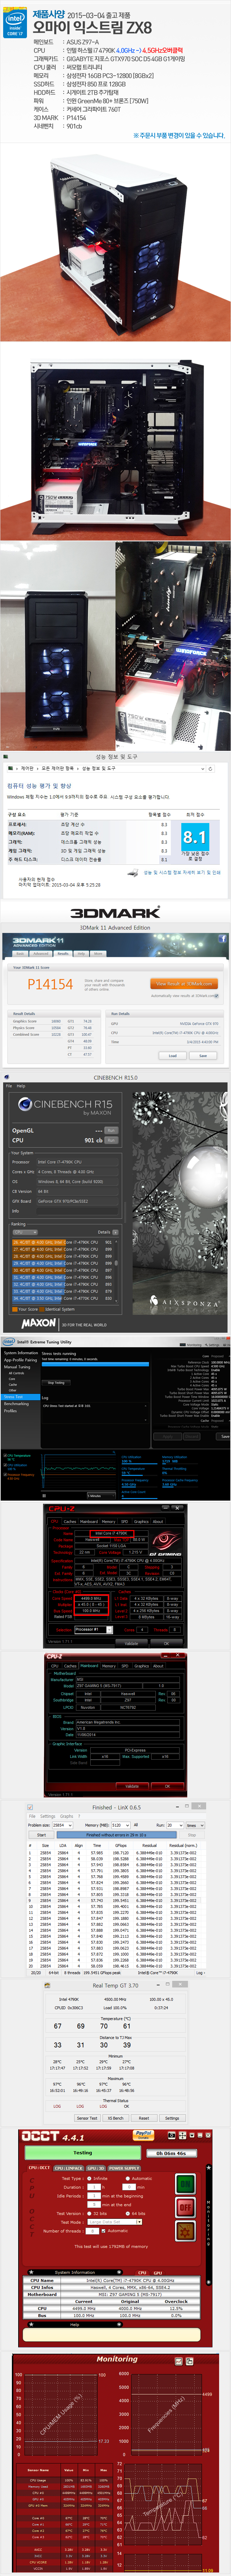The image size is (231, 2576).
Task: Toggle the Your Score checkbox in Cinebench
Action: pyautogui.click(x=14, y=1309)
